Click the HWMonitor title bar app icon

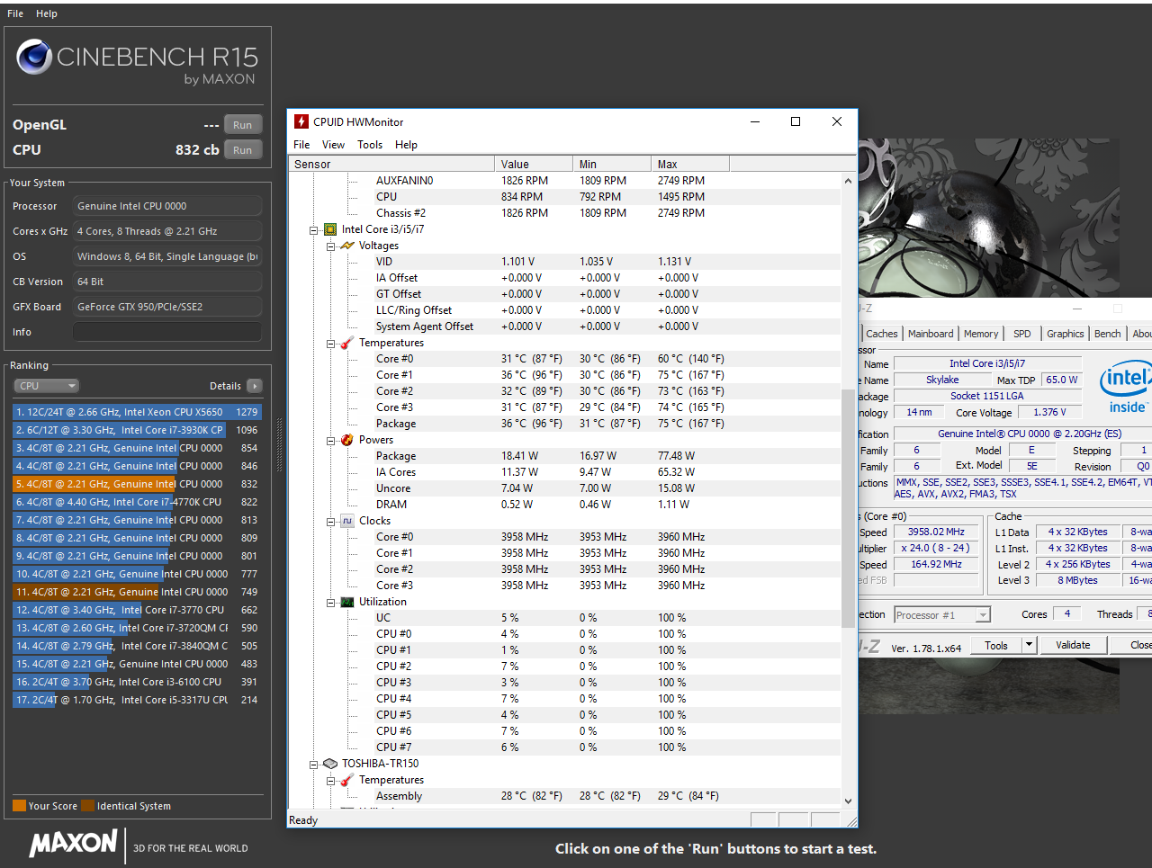pyautogui.click(x=301, y=121)
